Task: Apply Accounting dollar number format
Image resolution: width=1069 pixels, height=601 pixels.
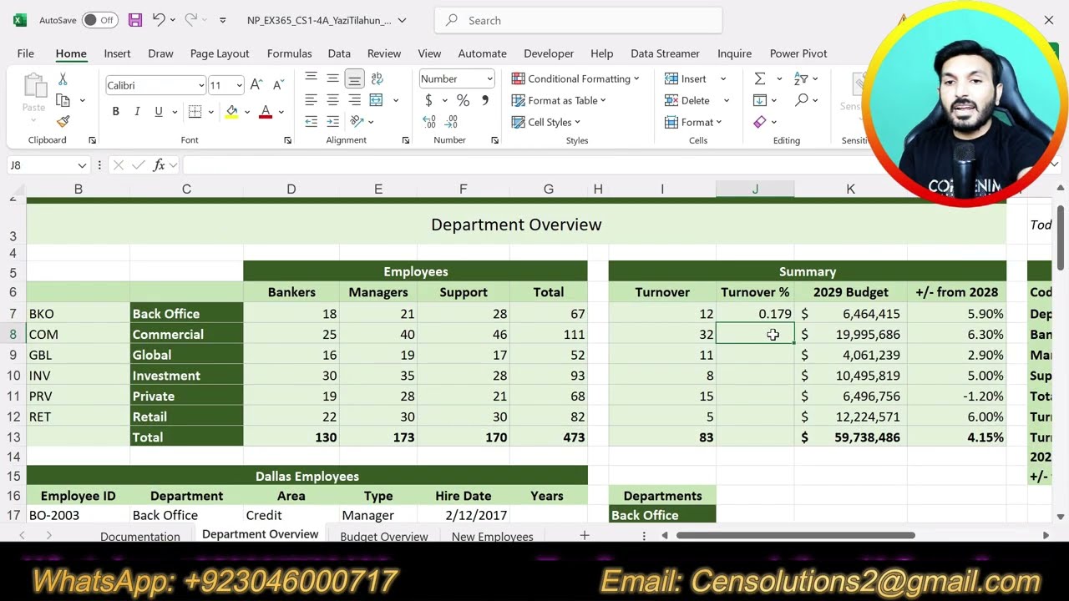Action: [x=428, y=100]
